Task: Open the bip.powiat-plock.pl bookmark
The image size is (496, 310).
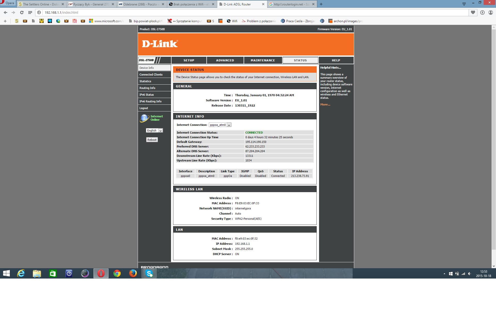Action: pos(146,21)
